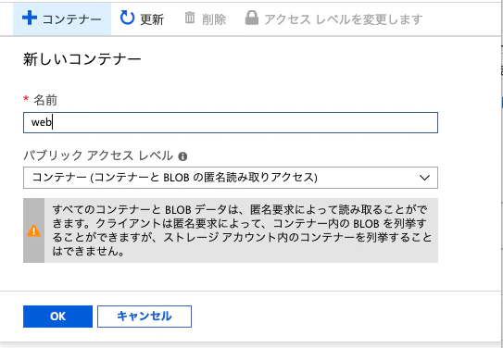The height and width of the screenshot is (348, 503).
Task: Click the anonymous access warning message text
Action: point(242,230)
